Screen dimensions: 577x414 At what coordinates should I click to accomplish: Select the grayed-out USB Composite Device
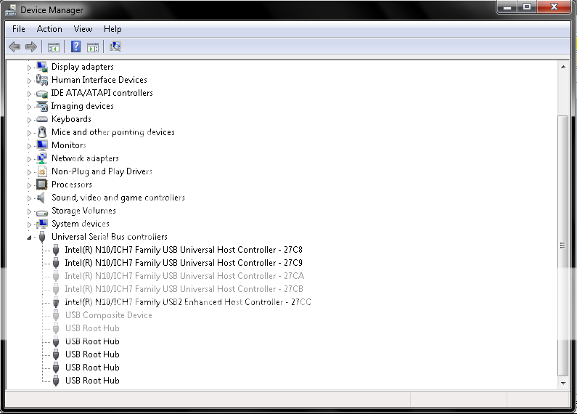tap(108, 315)
